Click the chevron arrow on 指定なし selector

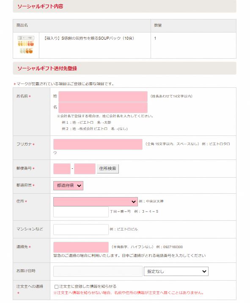pyautogui.click(x=204, y=271)
